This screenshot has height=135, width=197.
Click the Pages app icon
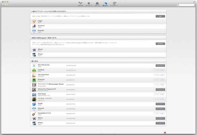click(x=34, y=21)
